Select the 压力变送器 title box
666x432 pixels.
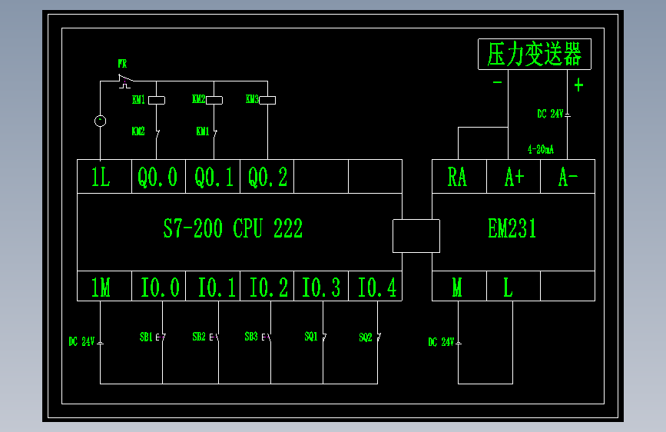point(535,54)
